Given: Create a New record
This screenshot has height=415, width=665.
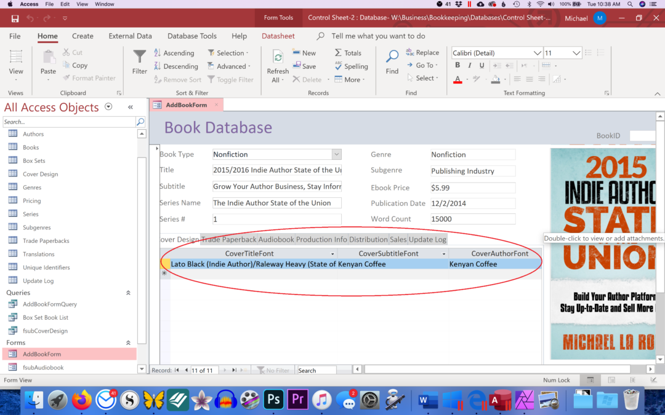Looking at the screenshot, I should tap(304, 52).
